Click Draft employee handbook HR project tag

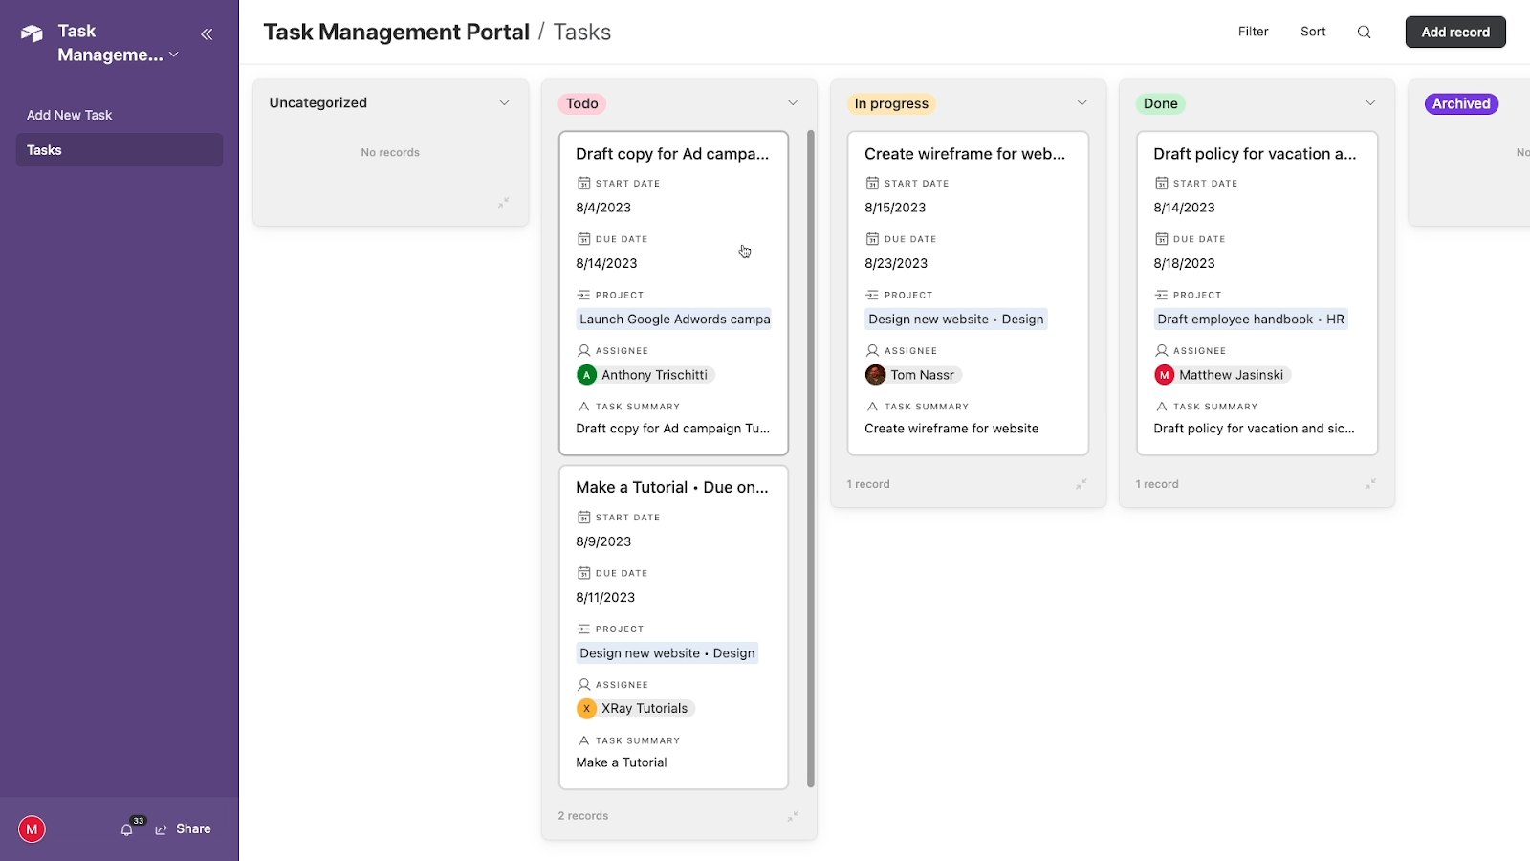point(1251,320)
